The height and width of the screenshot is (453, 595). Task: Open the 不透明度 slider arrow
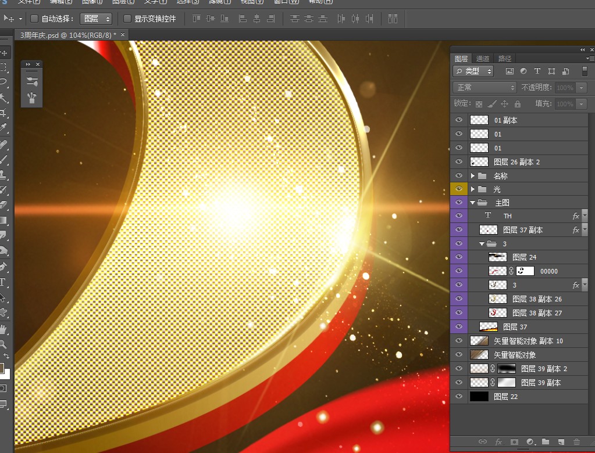[581, 88]
